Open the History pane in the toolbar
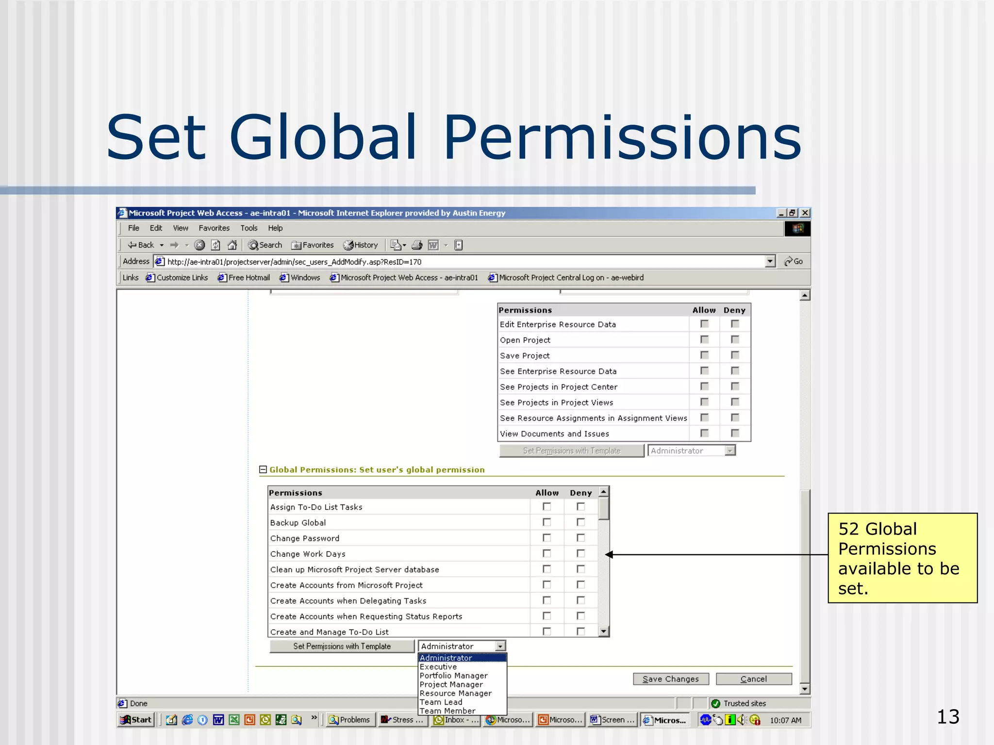This screenshot has width=994, height=745. pyautogui.click(x=361, y=245)
